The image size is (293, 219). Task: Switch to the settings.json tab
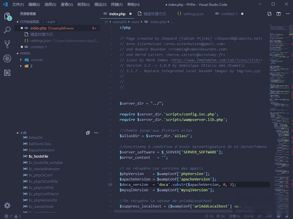point(190,14)
